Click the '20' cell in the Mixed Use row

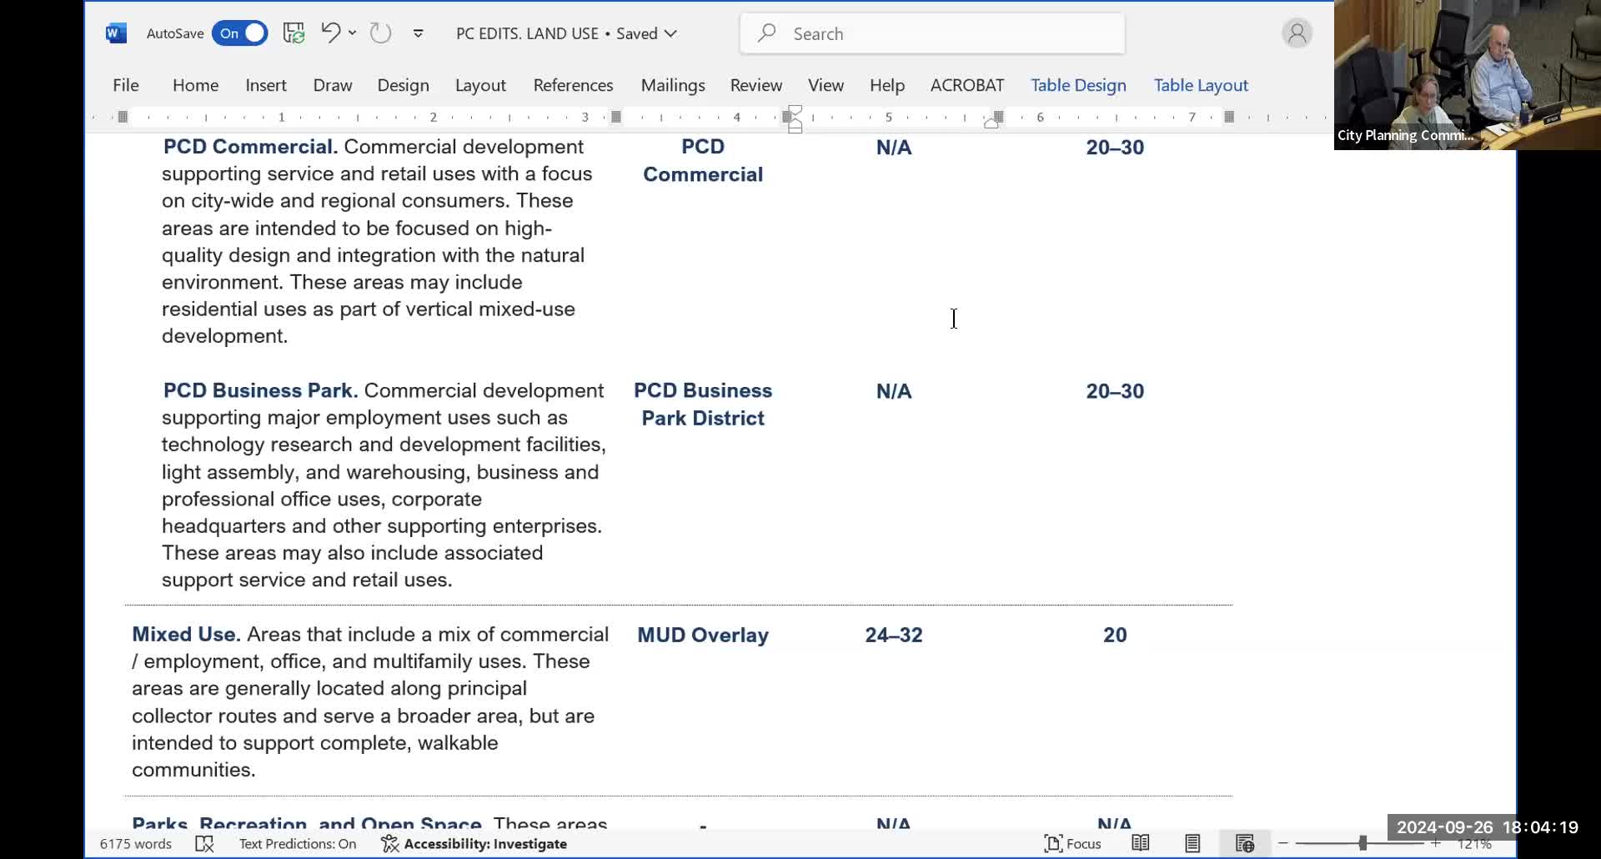click(x=1115, y=635)
